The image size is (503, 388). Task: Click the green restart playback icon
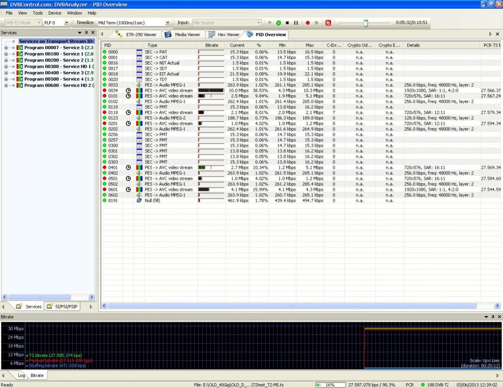click(x=279, y=23)
